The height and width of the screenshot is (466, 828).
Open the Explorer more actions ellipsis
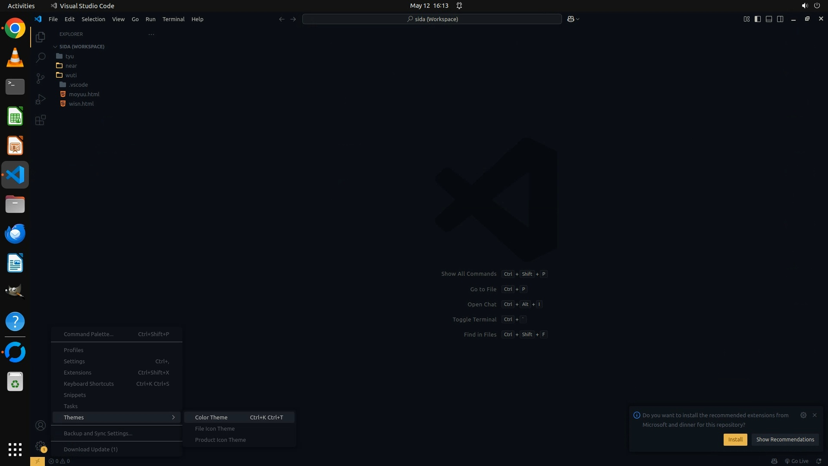[x=151, y=34]
